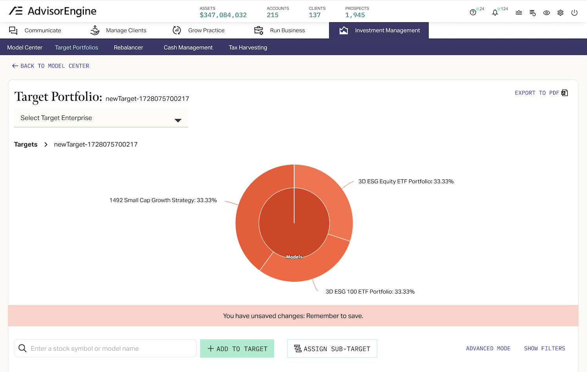Switch to the Model Center tab
This screenshot has height=372, width=587.
click(x=25, y=47)
